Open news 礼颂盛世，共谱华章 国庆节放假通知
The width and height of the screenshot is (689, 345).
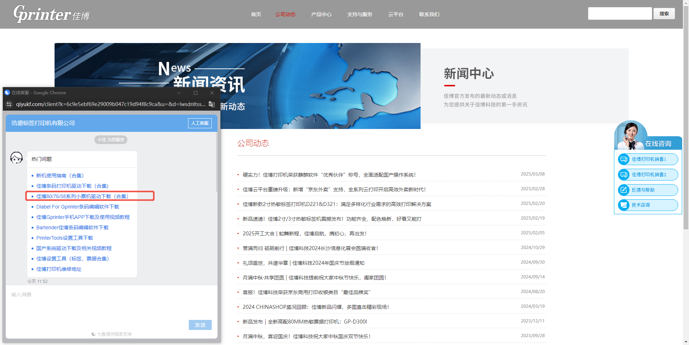point(304,263)
